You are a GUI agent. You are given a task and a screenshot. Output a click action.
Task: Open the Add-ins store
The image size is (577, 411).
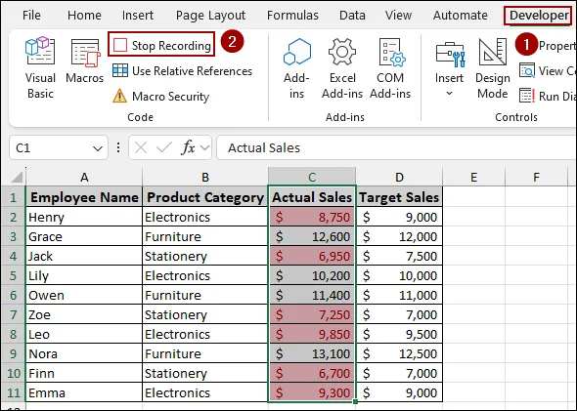[296, 68]
